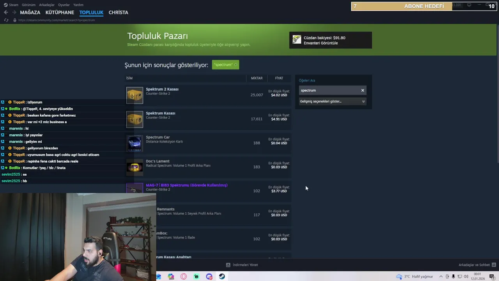Click the İndirmeleri Yönet download icon
Screen dimensions: 499x281
click(228, 265)
